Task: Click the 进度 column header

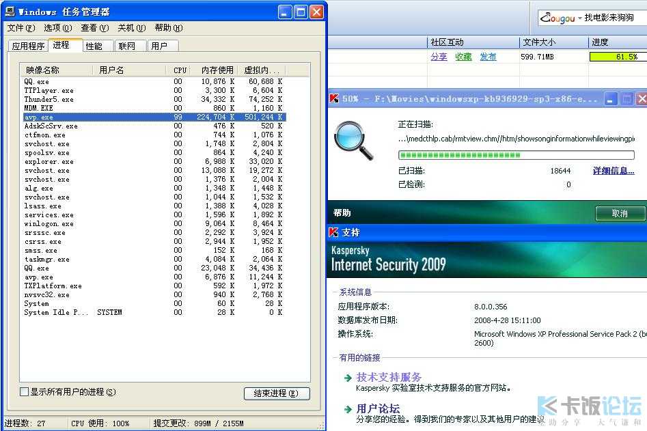Action: point(618,42)
